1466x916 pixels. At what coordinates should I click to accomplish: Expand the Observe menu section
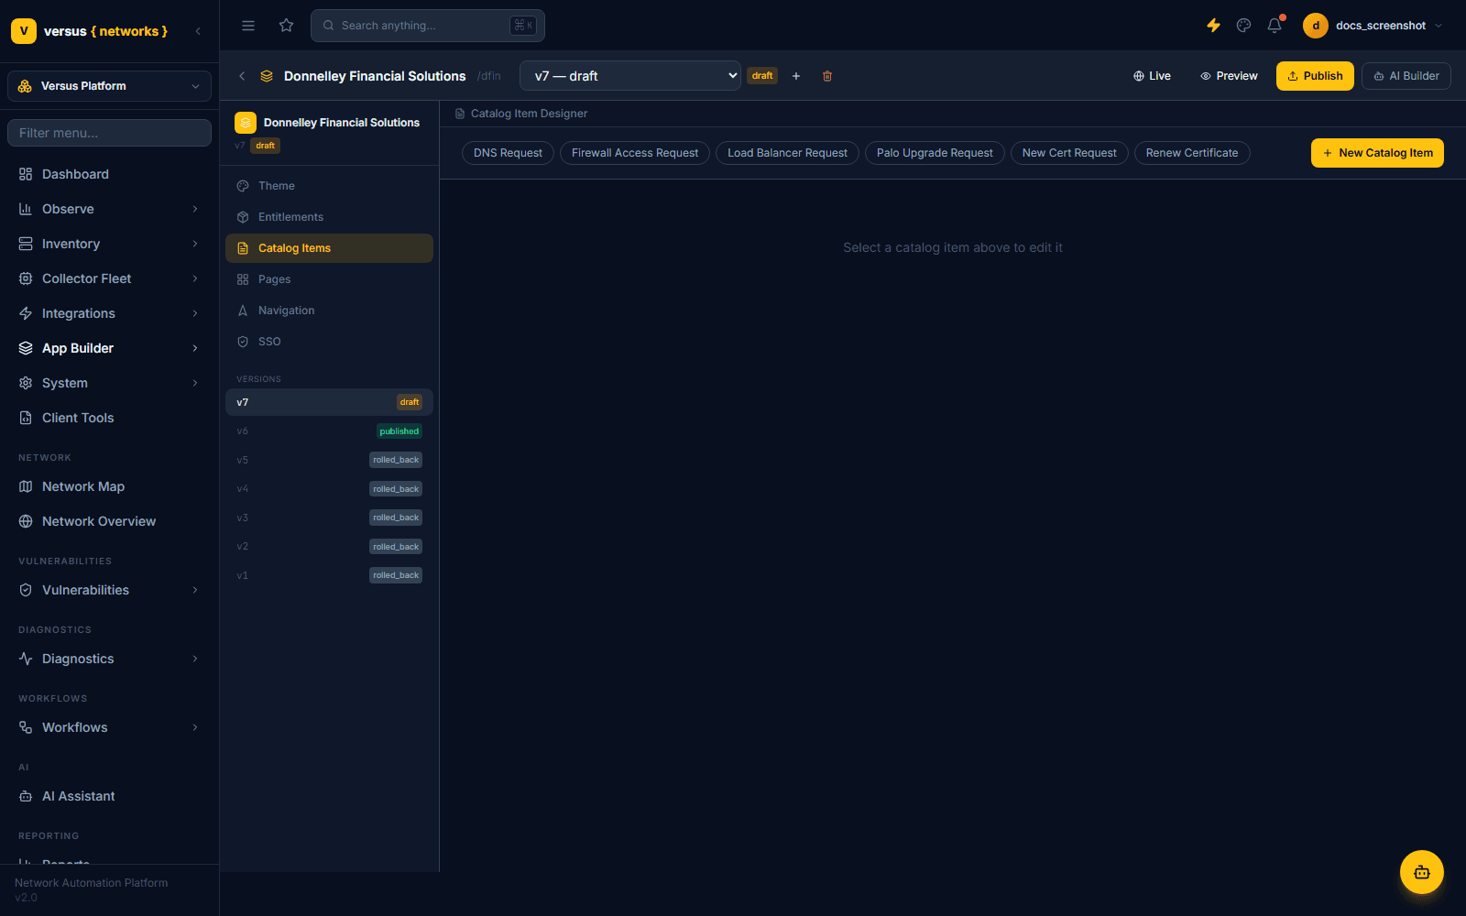(109, 209)
